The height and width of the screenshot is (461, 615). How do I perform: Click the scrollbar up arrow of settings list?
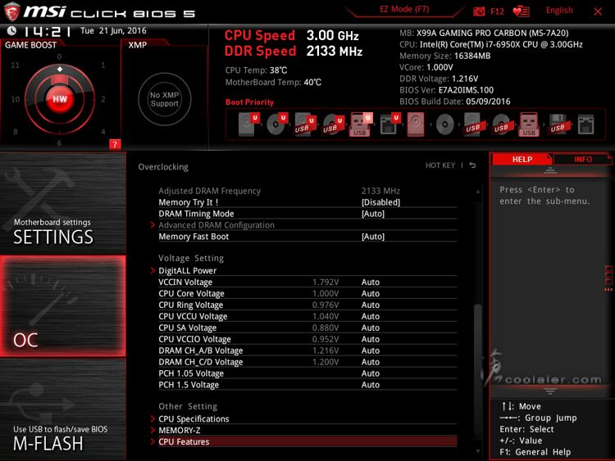[x=478, y=192]
